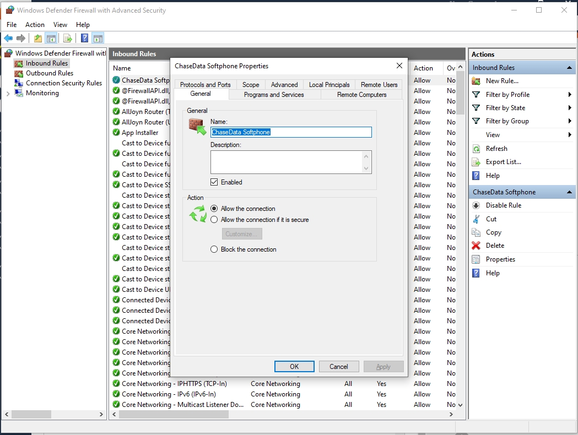Click the Description text box

[x=287, y=162]
